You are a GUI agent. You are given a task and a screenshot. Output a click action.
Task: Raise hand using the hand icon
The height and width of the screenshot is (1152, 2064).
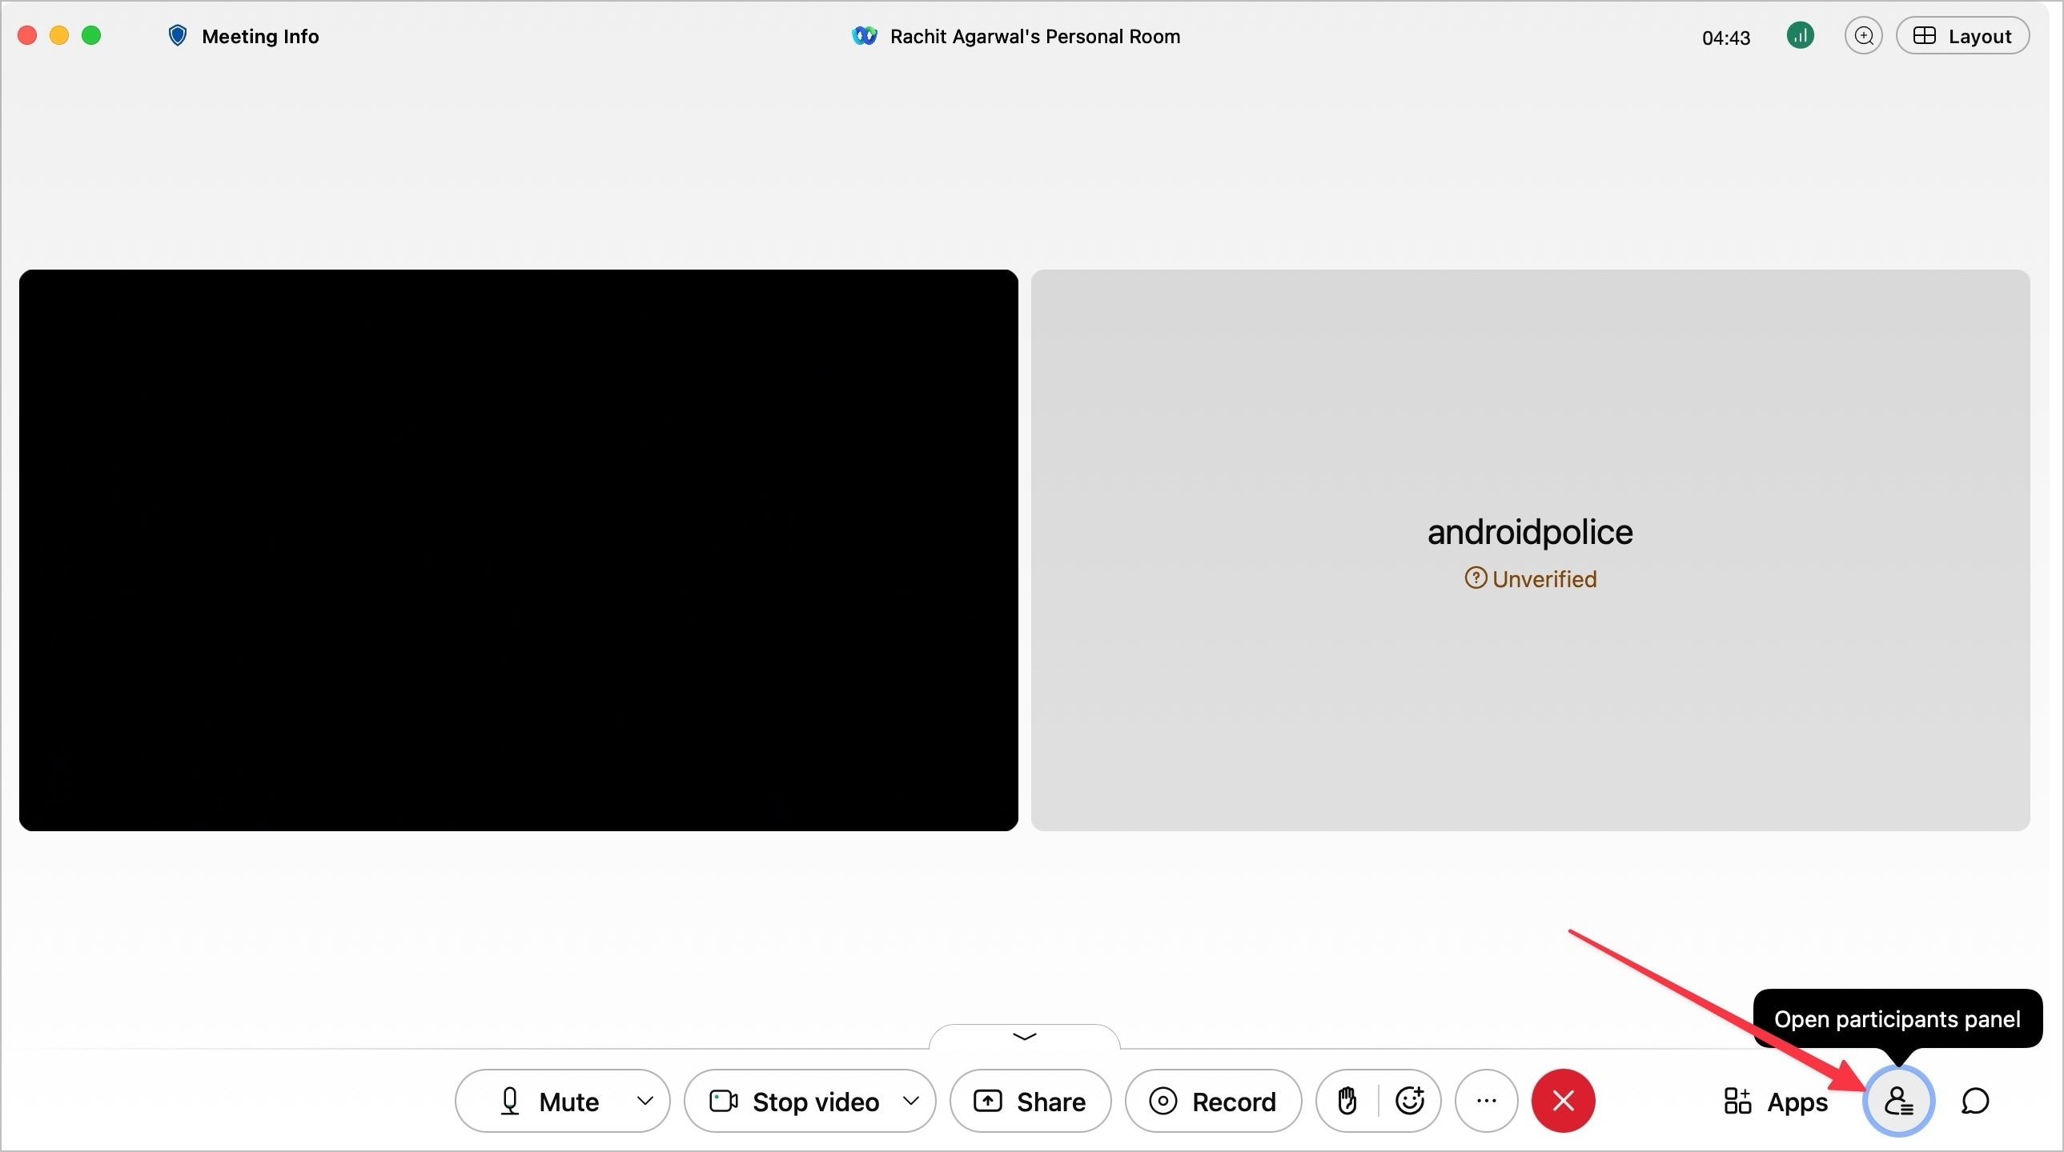[x=1347, y=1101]
